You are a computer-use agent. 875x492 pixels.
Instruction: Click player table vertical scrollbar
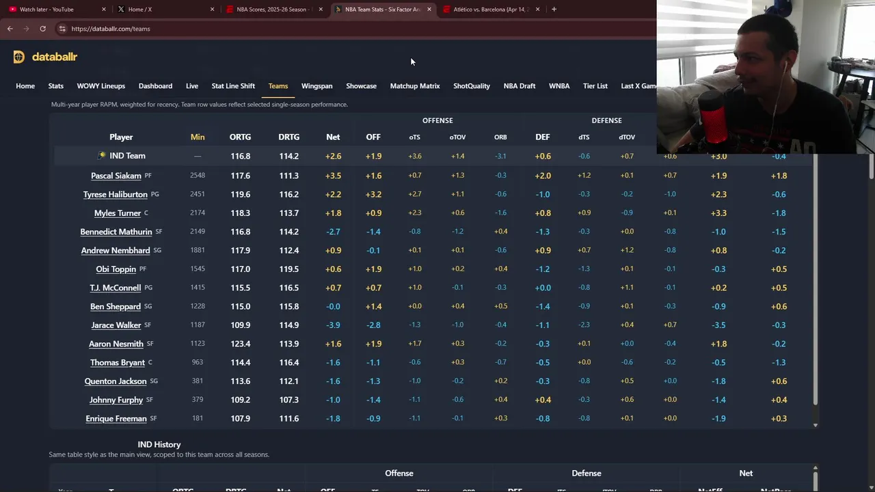[814, 280]
